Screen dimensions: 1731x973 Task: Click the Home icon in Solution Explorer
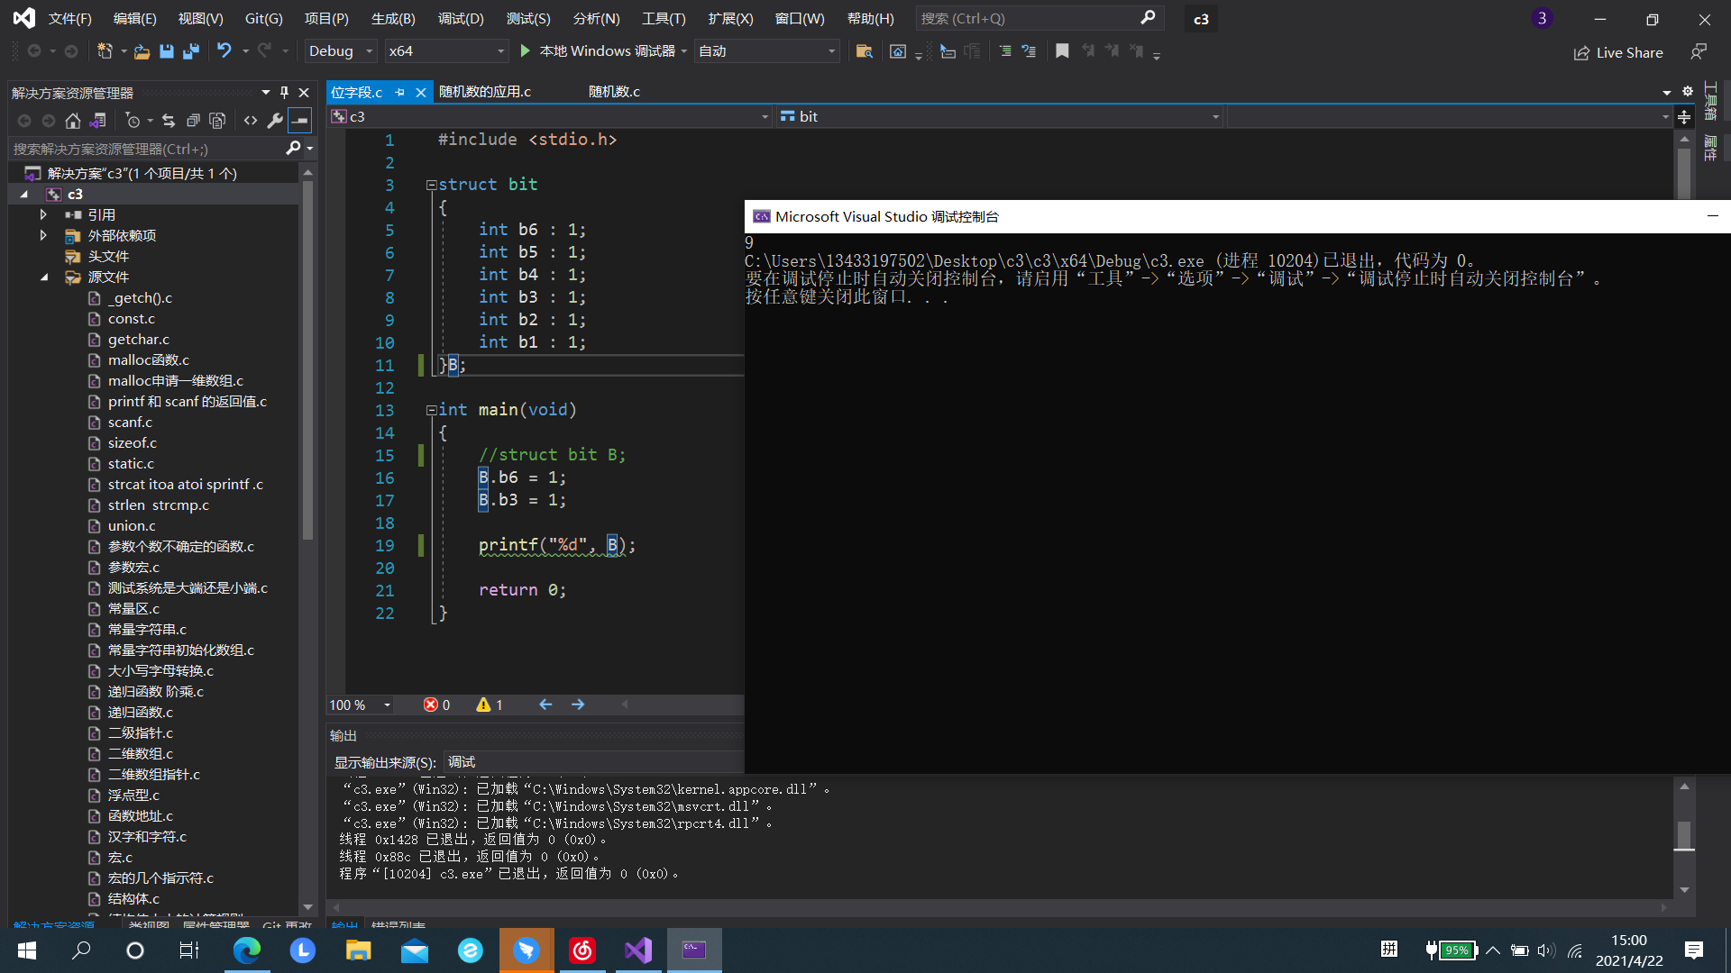[73, 120]
